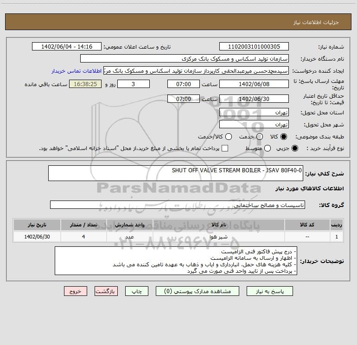Image resolution: width=357 pixels, height=345 pixels.
Task: Click the عدد unit cell
Action: pos(129,237)
